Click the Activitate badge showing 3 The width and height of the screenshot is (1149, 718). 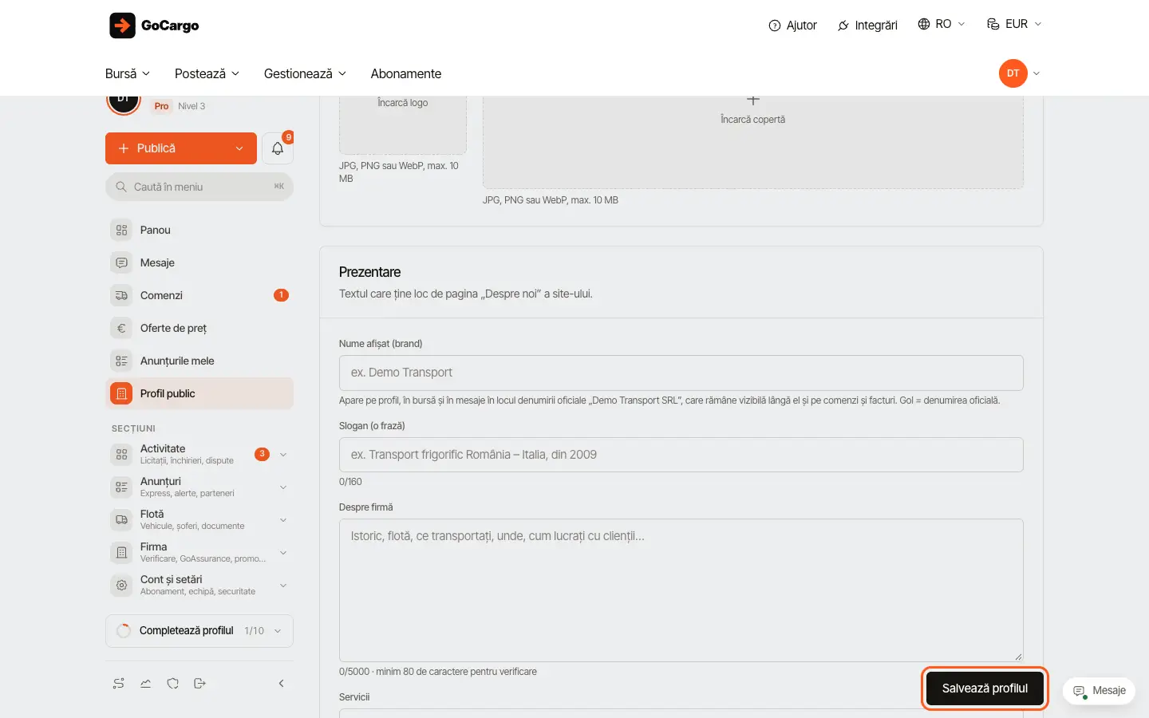click(x=262, y=454)
